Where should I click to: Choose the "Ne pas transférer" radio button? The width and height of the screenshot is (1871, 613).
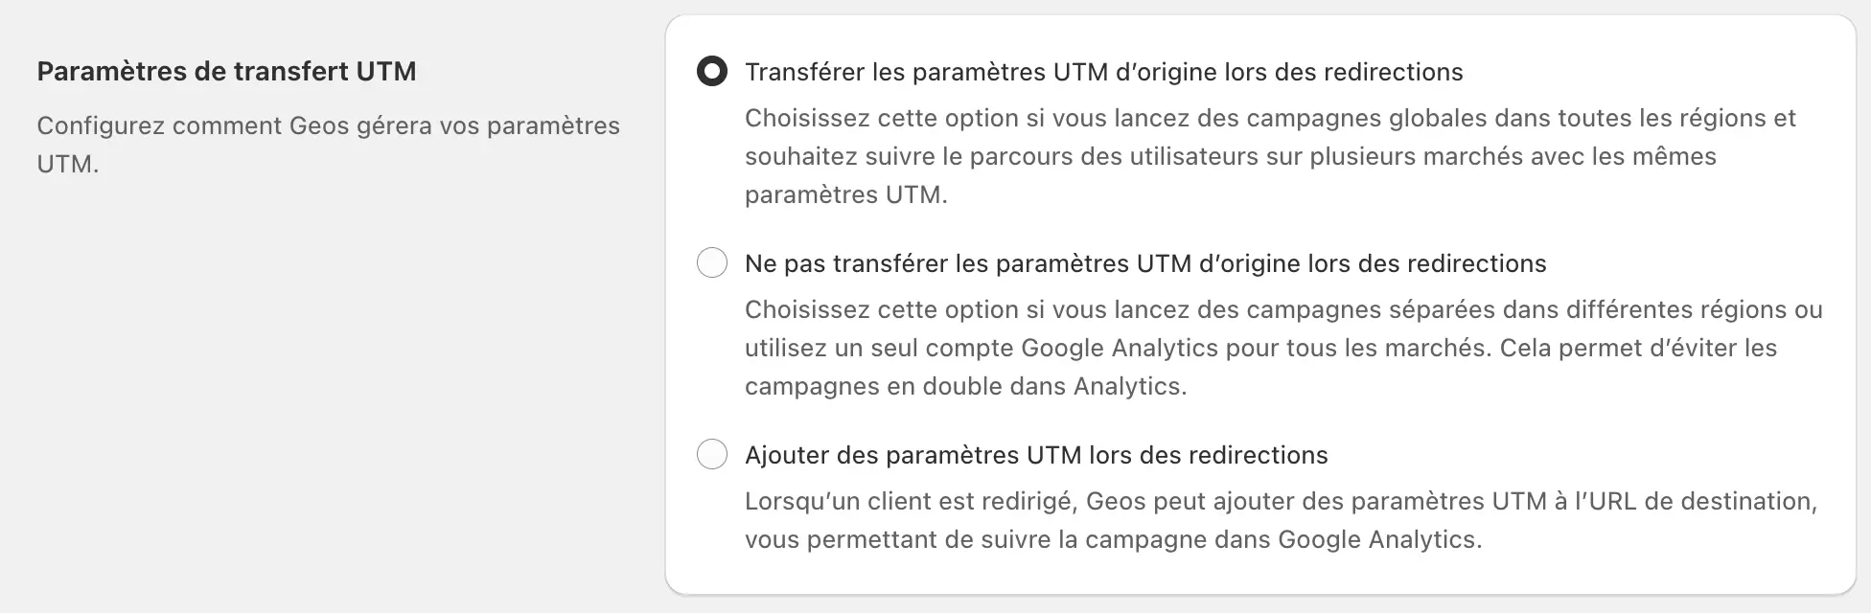[712, 263]
